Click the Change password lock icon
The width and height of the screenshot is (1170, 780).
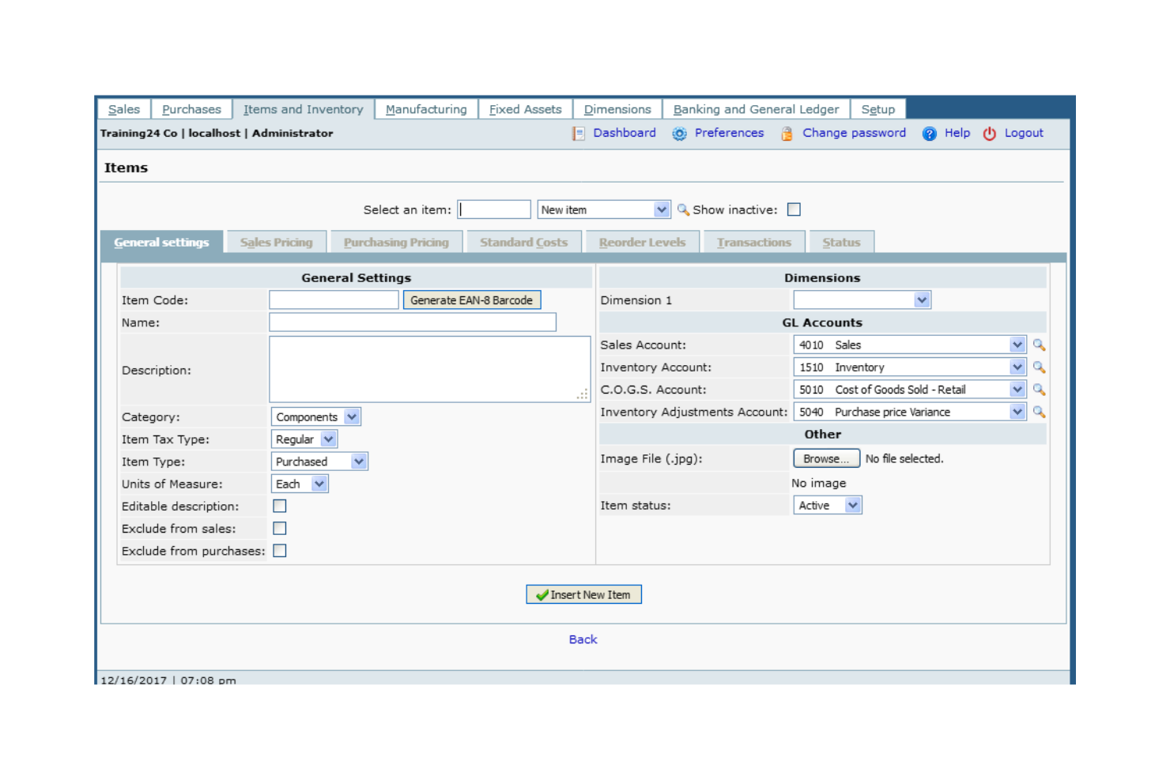[x=787, y=134]
